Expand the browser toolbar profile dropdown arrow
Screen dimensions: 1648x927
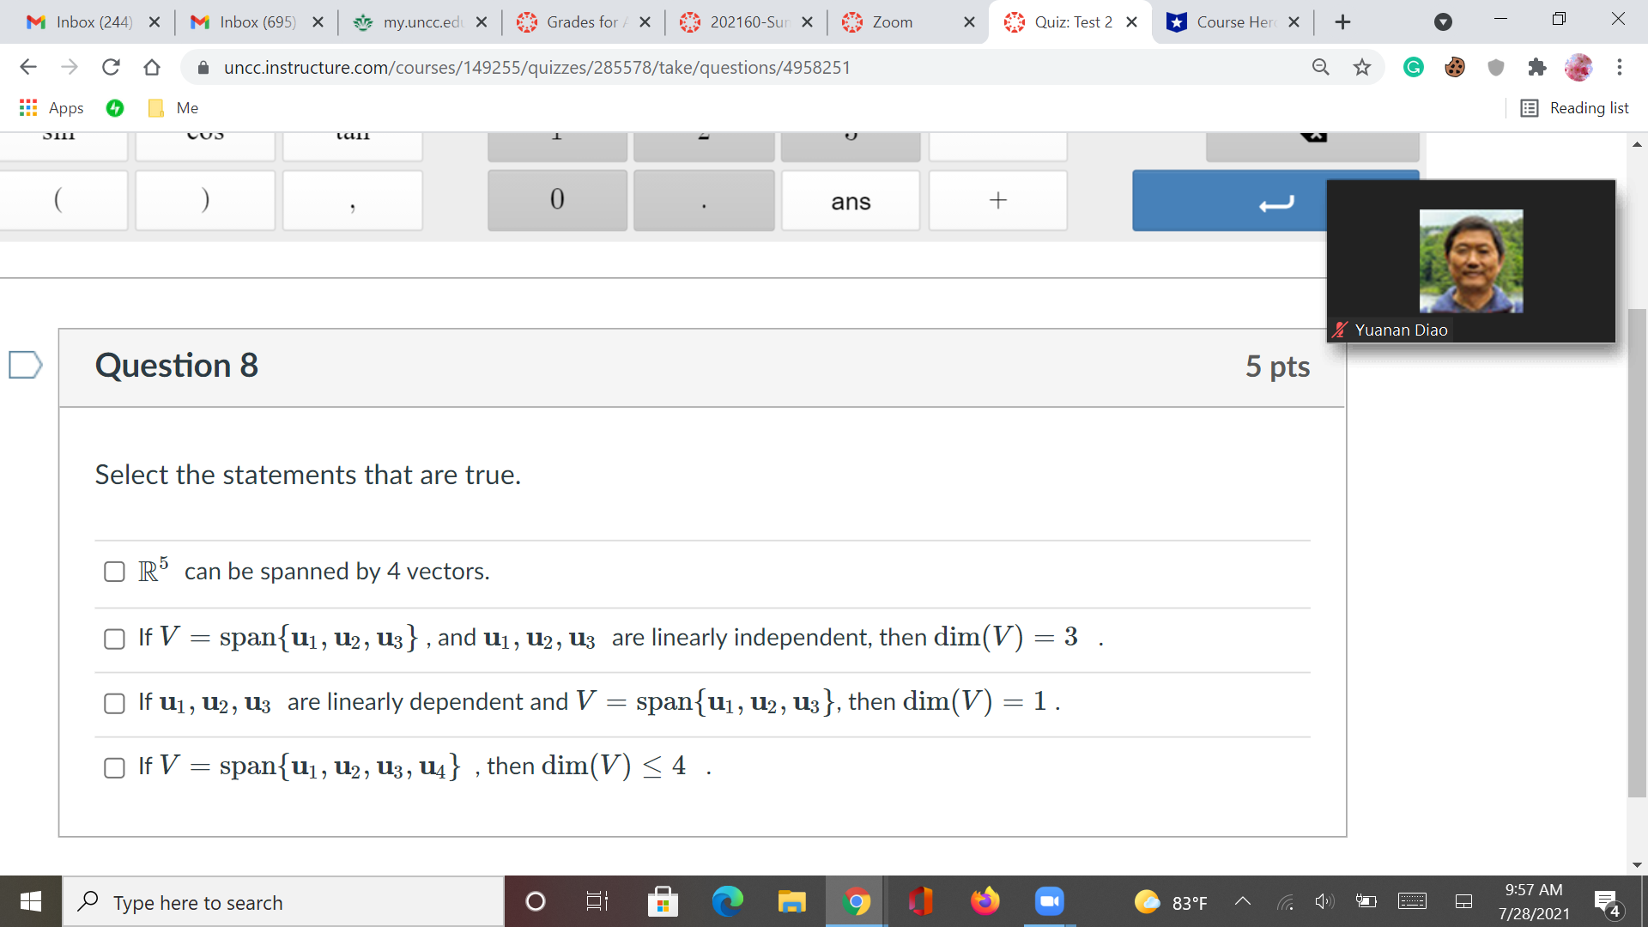click(x=1442, y=21)
